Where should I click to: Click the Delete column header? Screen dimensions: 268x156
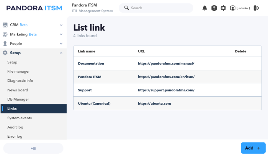(240, 51)
